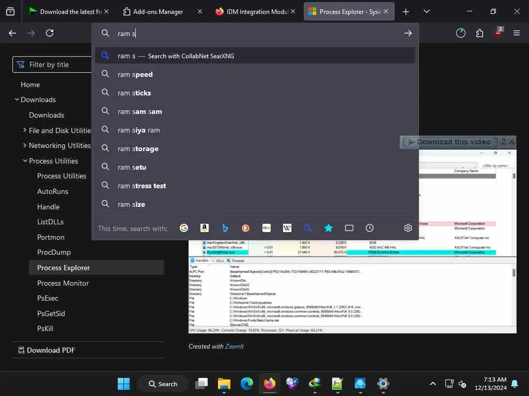529x396 pixels.
Task: Go back to the previous page
Action: point(12,33)
